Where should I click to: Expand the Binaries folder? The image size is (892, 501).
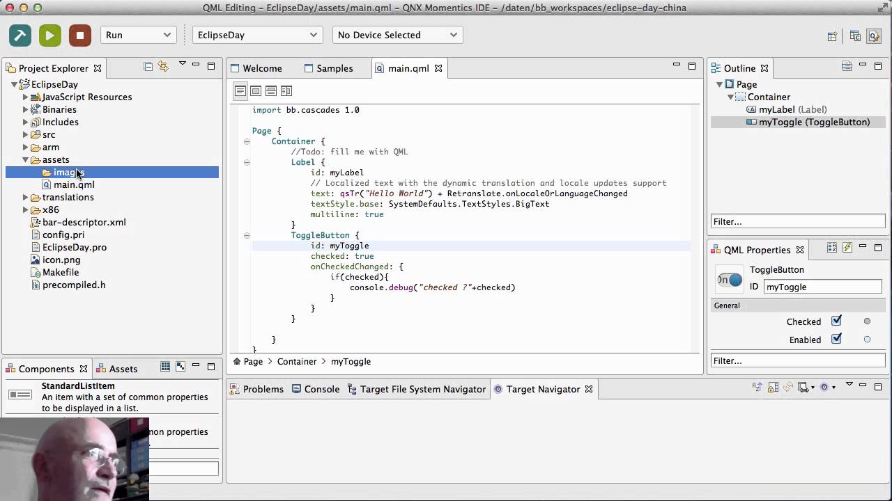pos(26,109)
